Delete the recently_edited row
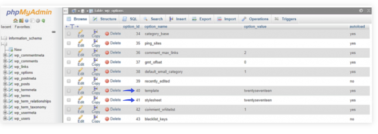The width and height of the screenshot is (378, 134). [113, 81]
